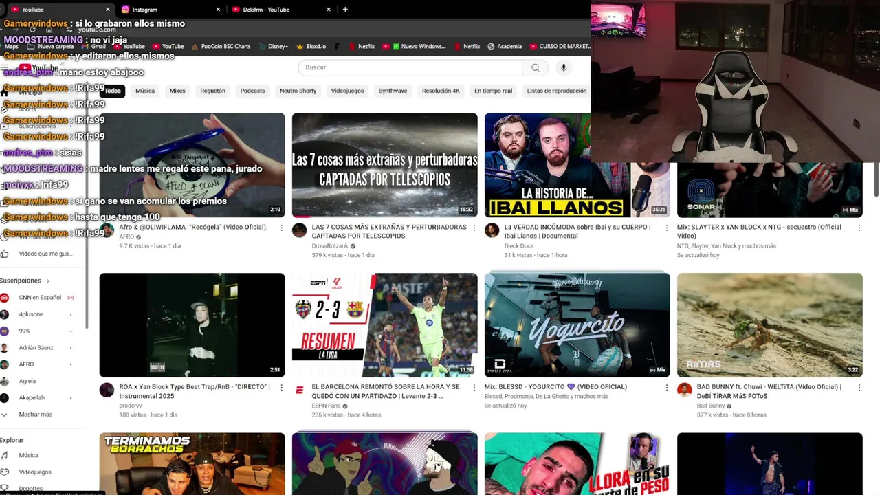Image resolution: width=880 pixels, height=495 pixels.
Task: Open Bad Bunny channel avatar
Action: click(x=684, y=390)
